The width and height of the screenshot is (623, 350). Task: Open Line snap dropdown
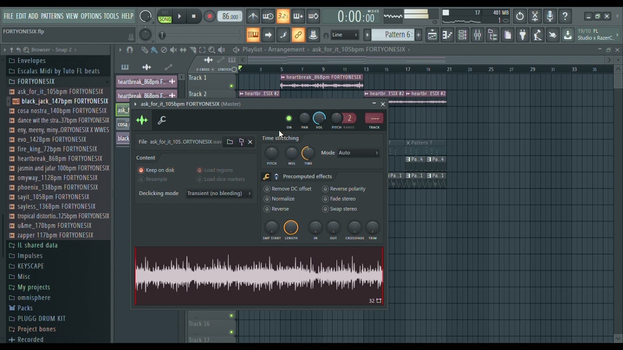pos(345,35)
